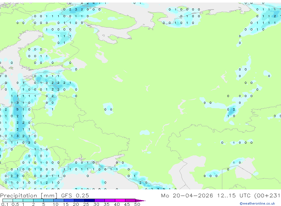The height and width of the screenshot is (206, 281).
Task: Click legend scale label '40'
Action: (117, 204)
